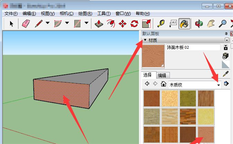Show the secondary selection pane
Screen dimensions: 233x144
click(226, 47)
